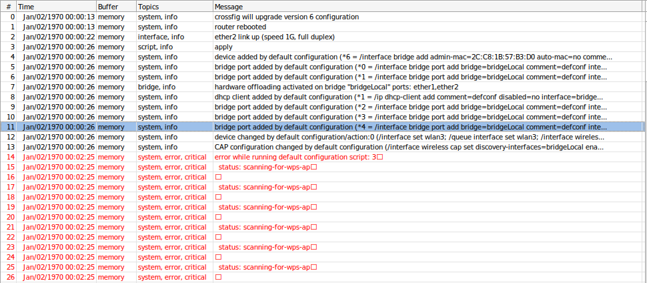Screen dimensions: 647x283
Task: Select the bridge port added '*2' message in row 9
Action: [x=411, y=107]
